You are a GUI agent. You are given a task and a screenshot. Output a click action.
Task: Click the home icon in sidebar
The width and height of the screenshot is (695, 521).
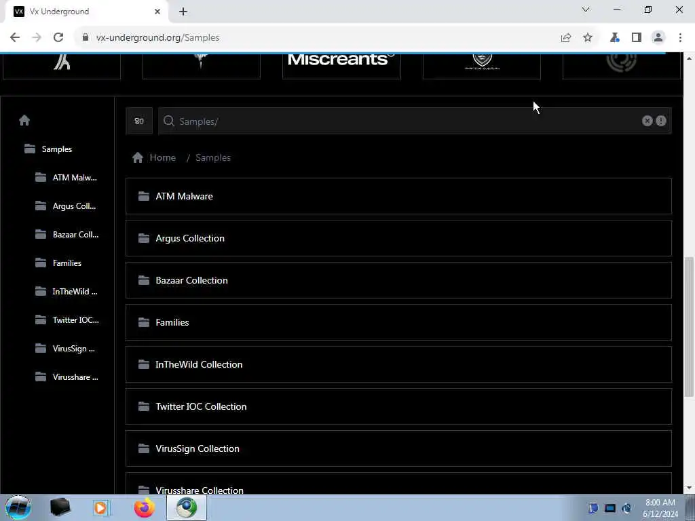click(x=24, y=120)
